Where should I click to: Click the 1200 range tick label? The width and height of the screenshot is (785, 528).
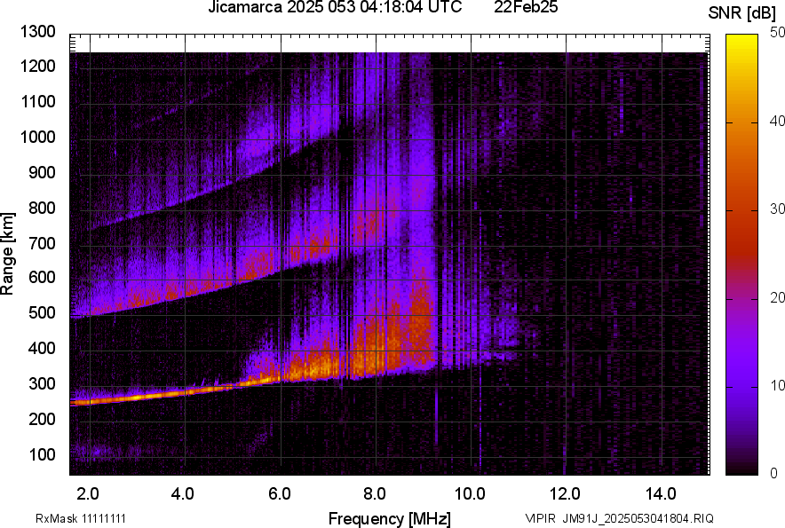pyautogui.click(x=37, y=66)
